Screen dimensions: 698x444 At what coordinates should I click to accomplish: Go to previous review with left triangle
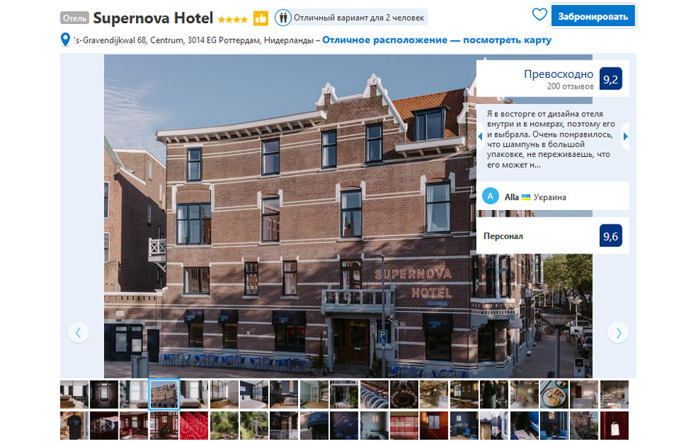[480, 136]
